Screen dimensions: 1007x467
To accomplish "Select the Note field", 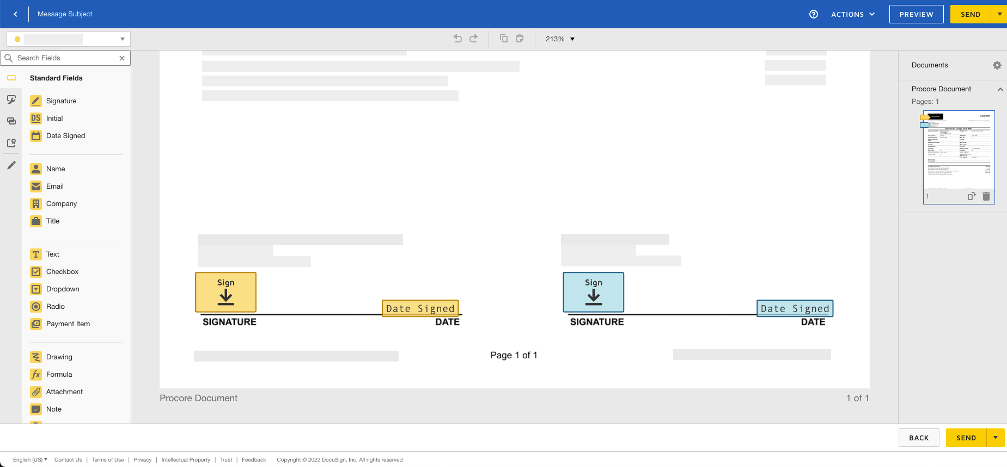I will click(46, 409).
